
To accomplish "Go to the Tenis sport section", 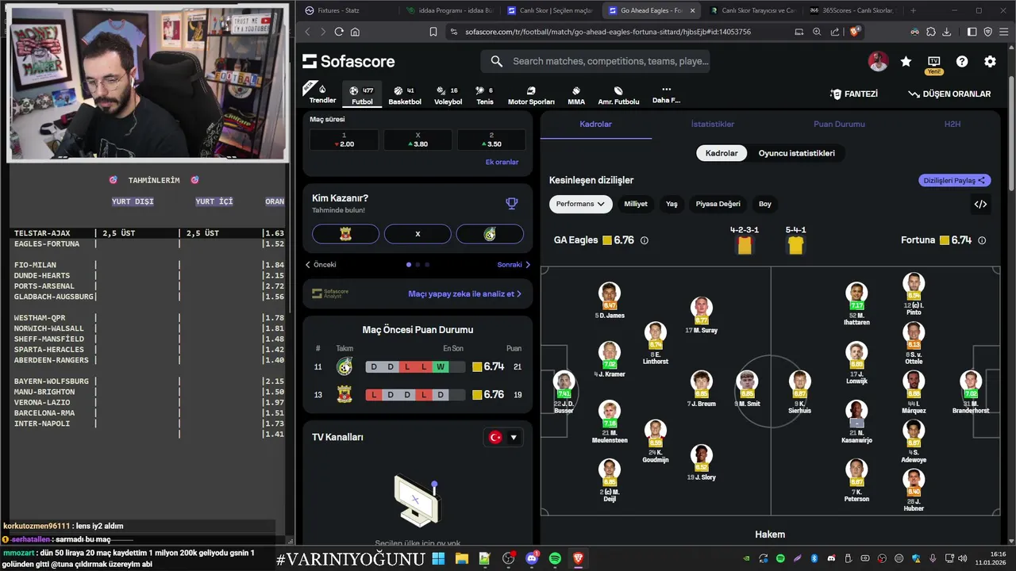I will [x=484, y=95].
